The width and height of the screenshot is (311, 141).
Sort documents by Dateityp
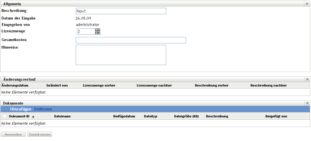pyautogui.click(x=151, y=116)
